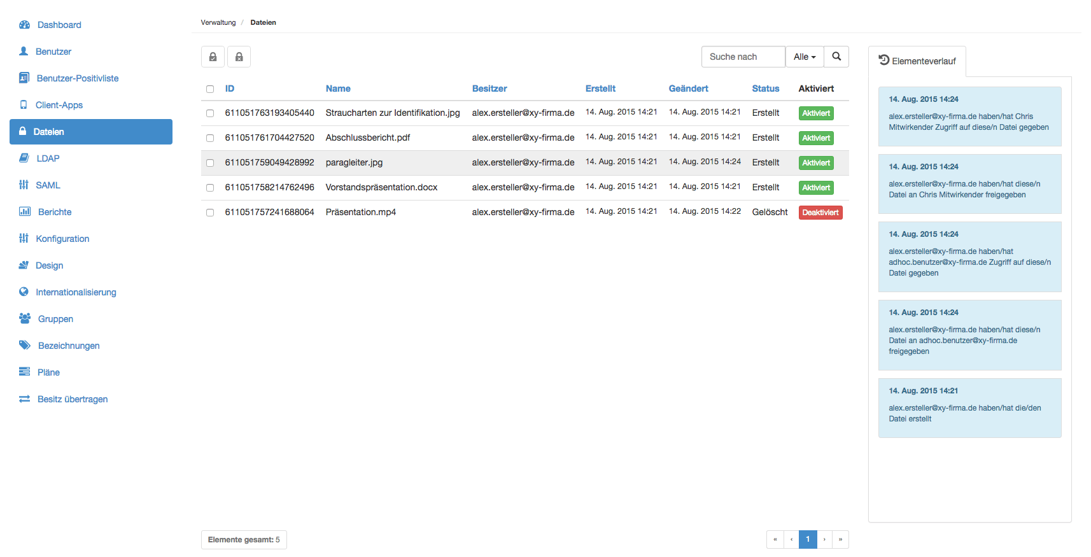Sort by the Name column header
This screenshot has width=1091, height=557.
coord(338,88)
